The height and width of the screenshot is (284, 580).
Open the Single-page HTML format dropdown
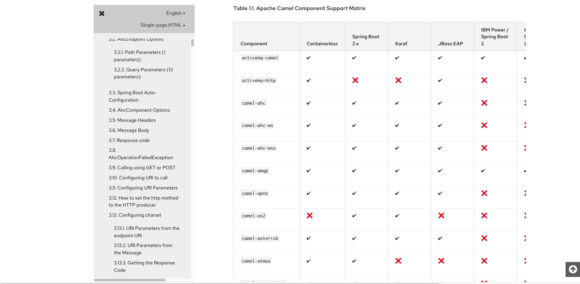tap(163, 25)
